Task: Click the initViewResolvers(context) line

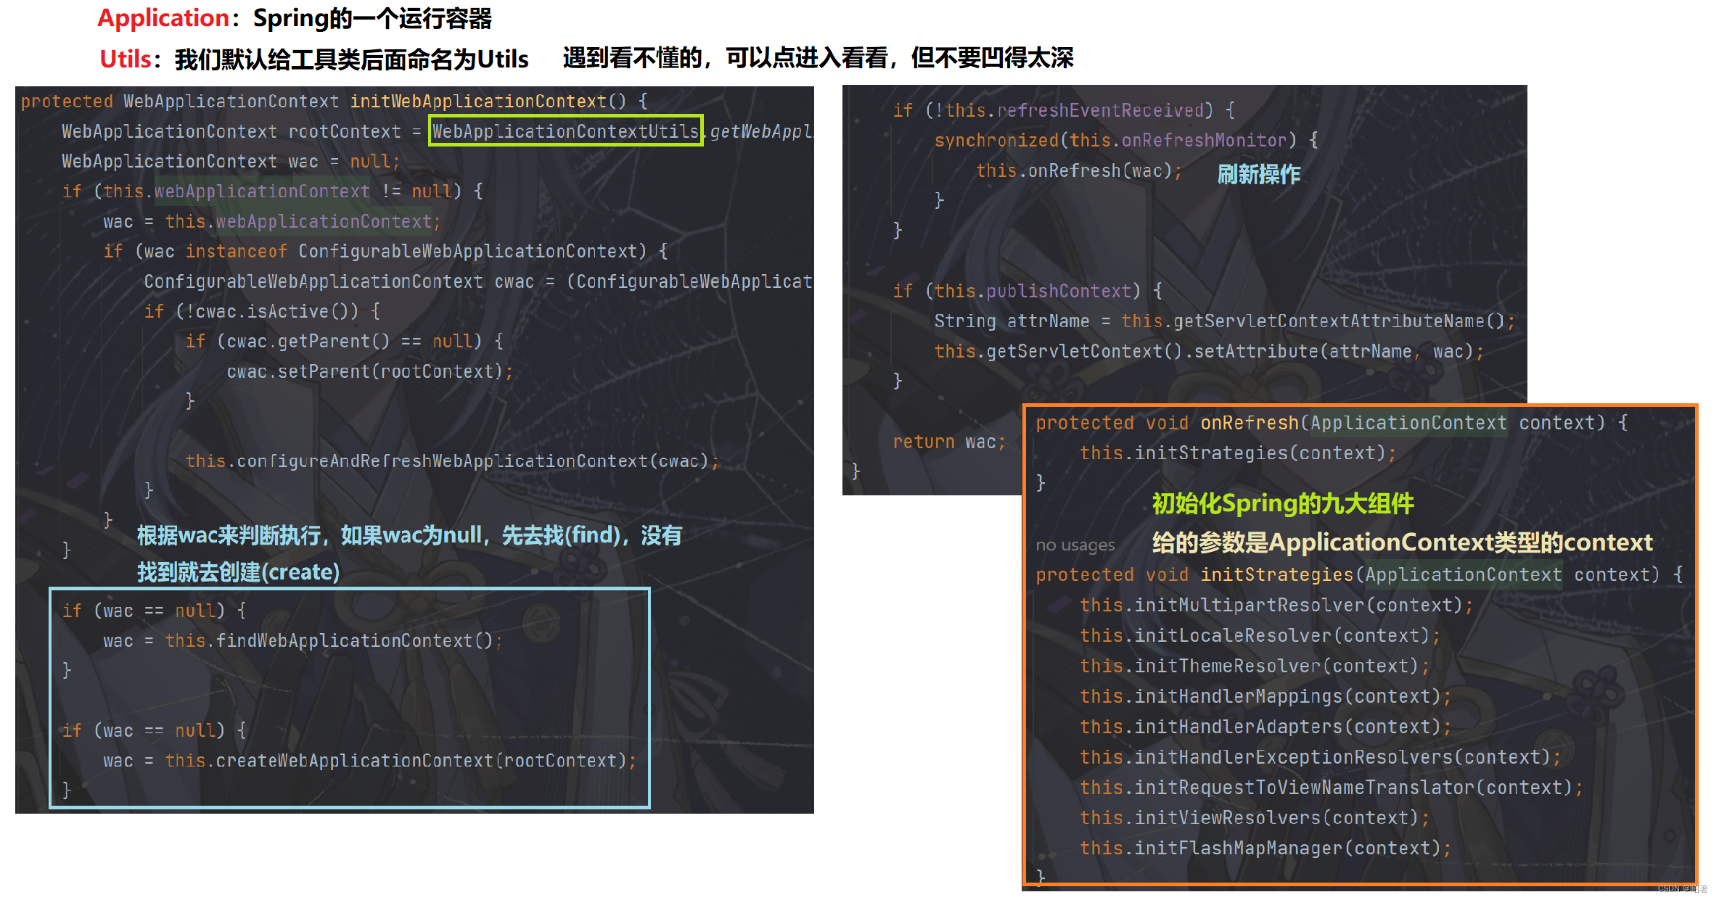Action: coord(1254,818)
